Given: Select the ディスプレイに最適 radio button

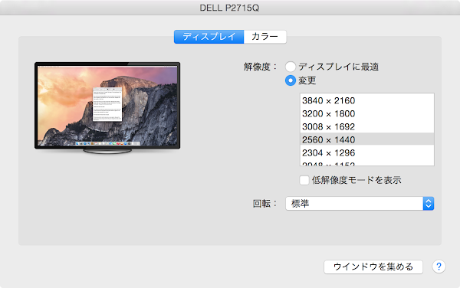Looking at the screenshot, I should (x=291, y=67).
